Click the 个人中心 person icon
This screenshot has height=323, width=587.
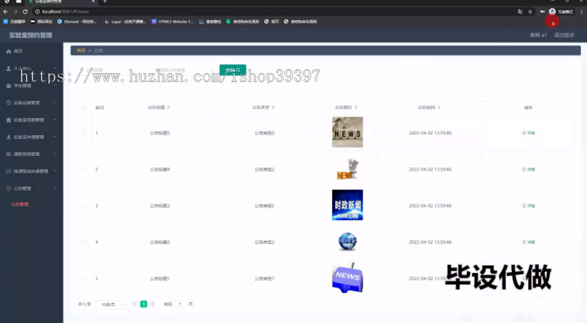pyautogui.click(x=8, y=69)
